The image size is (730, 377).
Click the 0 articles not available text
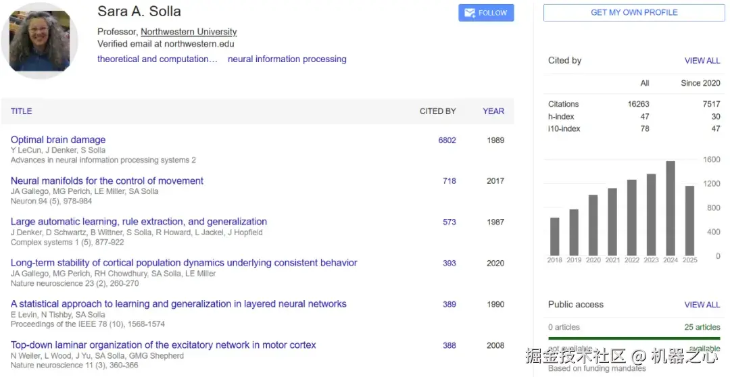564,327
